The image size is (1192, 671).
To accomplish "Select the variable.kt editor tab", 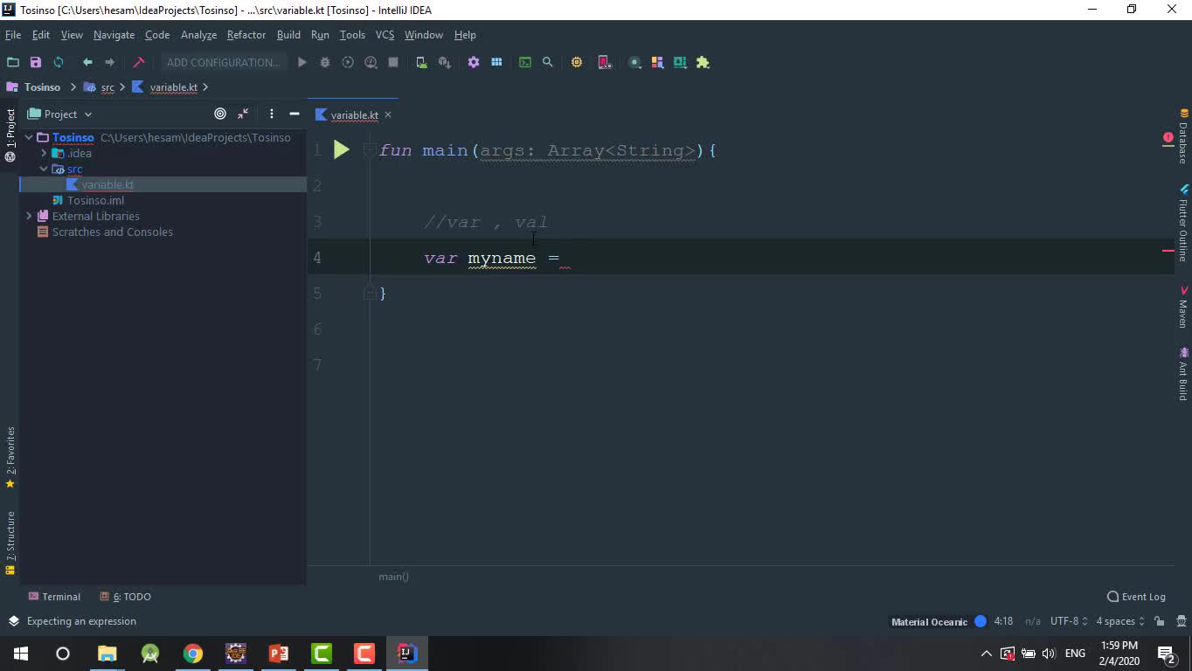I will click(354, 115).
